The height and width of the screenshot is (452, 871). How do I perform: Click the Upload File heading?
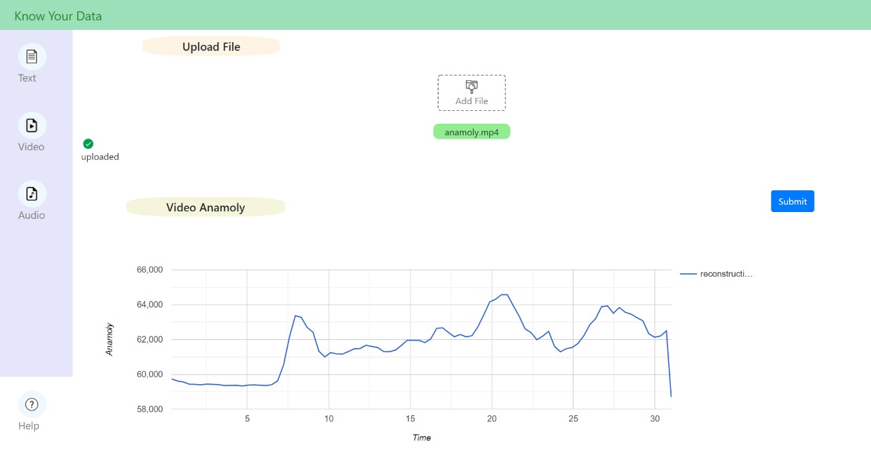(211, 47)
